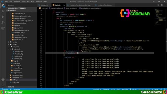167x94 pixels.
Task: Open login.js in the explorer
Action: (x=16, y=61)
